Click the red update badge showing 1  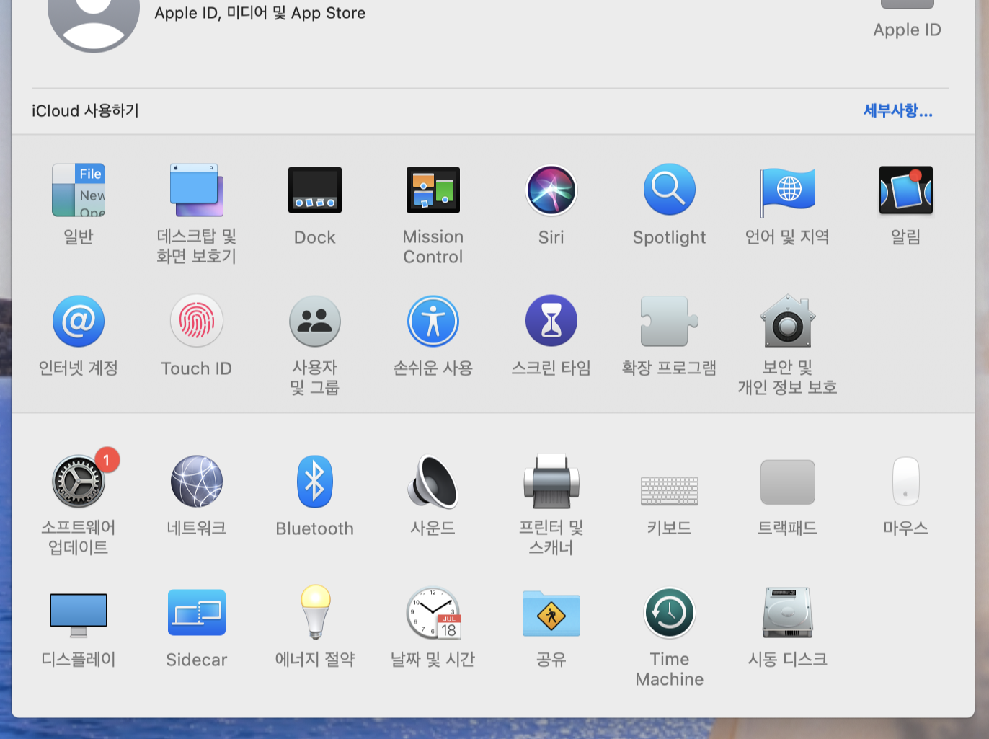[x=107, y=459]
